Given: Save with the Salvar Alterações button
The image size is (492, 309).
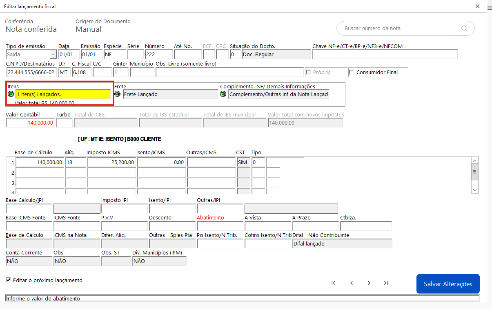Looking at the screenshot, I should coord(448,284).
